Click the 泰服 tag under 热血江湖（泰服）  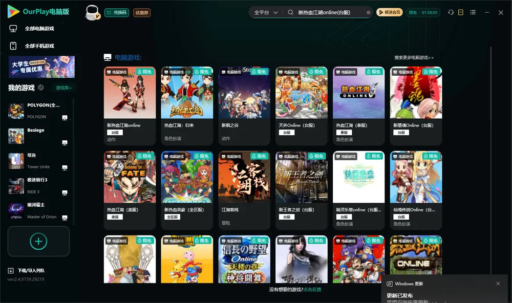pyautogui.click(x=344, y=133)
